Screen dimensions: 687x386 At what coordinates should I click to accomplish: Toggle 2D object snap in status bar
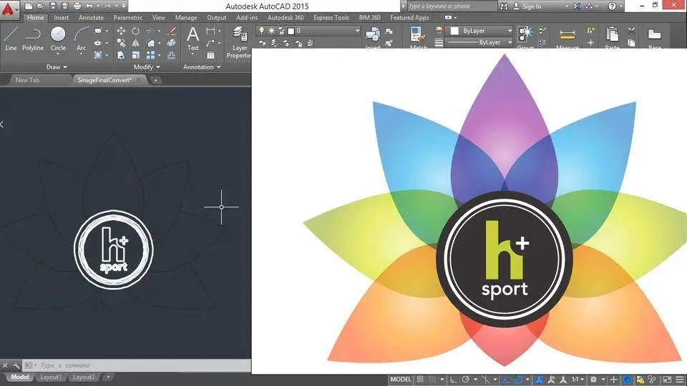(518, 380)
